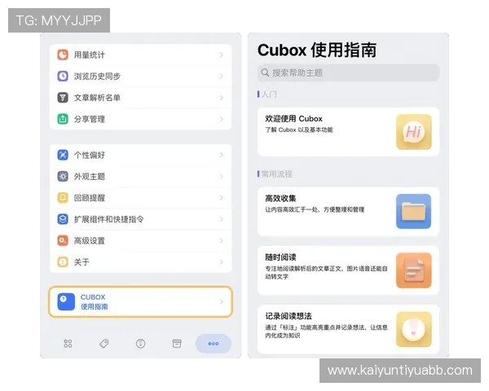Click the 了解 Cubox 以及基本功能 description
The height and width of the screenshot is (391, 489).
(x=299, y=130)
